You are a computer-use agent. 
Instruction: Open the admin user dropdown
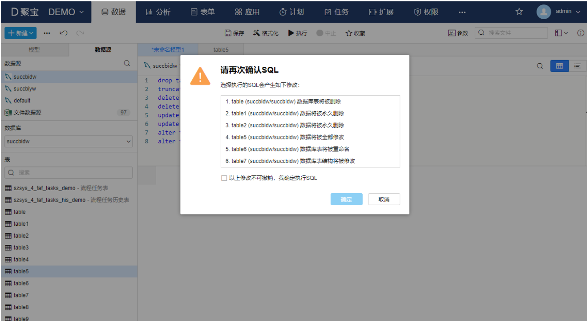567,12
